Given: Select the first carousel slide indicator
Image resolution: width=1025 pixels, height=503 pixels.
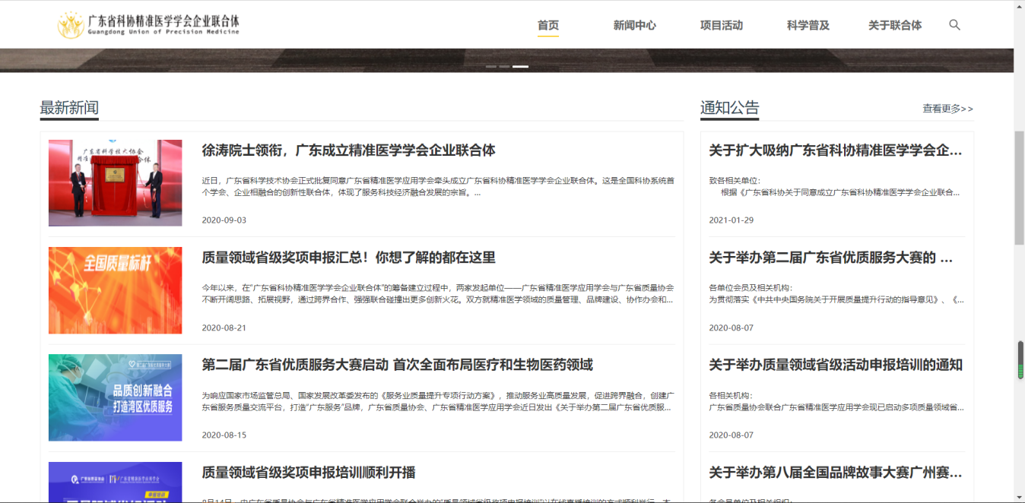Looking at the screenshot, I should point(491,67).
